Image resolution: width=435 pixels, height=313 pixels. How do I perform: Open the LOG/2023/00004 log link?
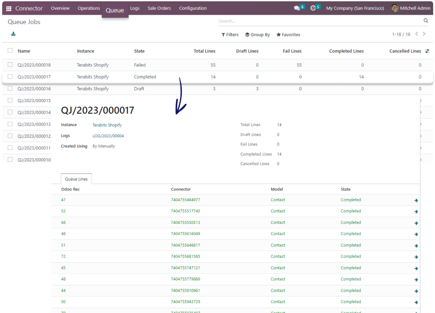tap(108, 136)
